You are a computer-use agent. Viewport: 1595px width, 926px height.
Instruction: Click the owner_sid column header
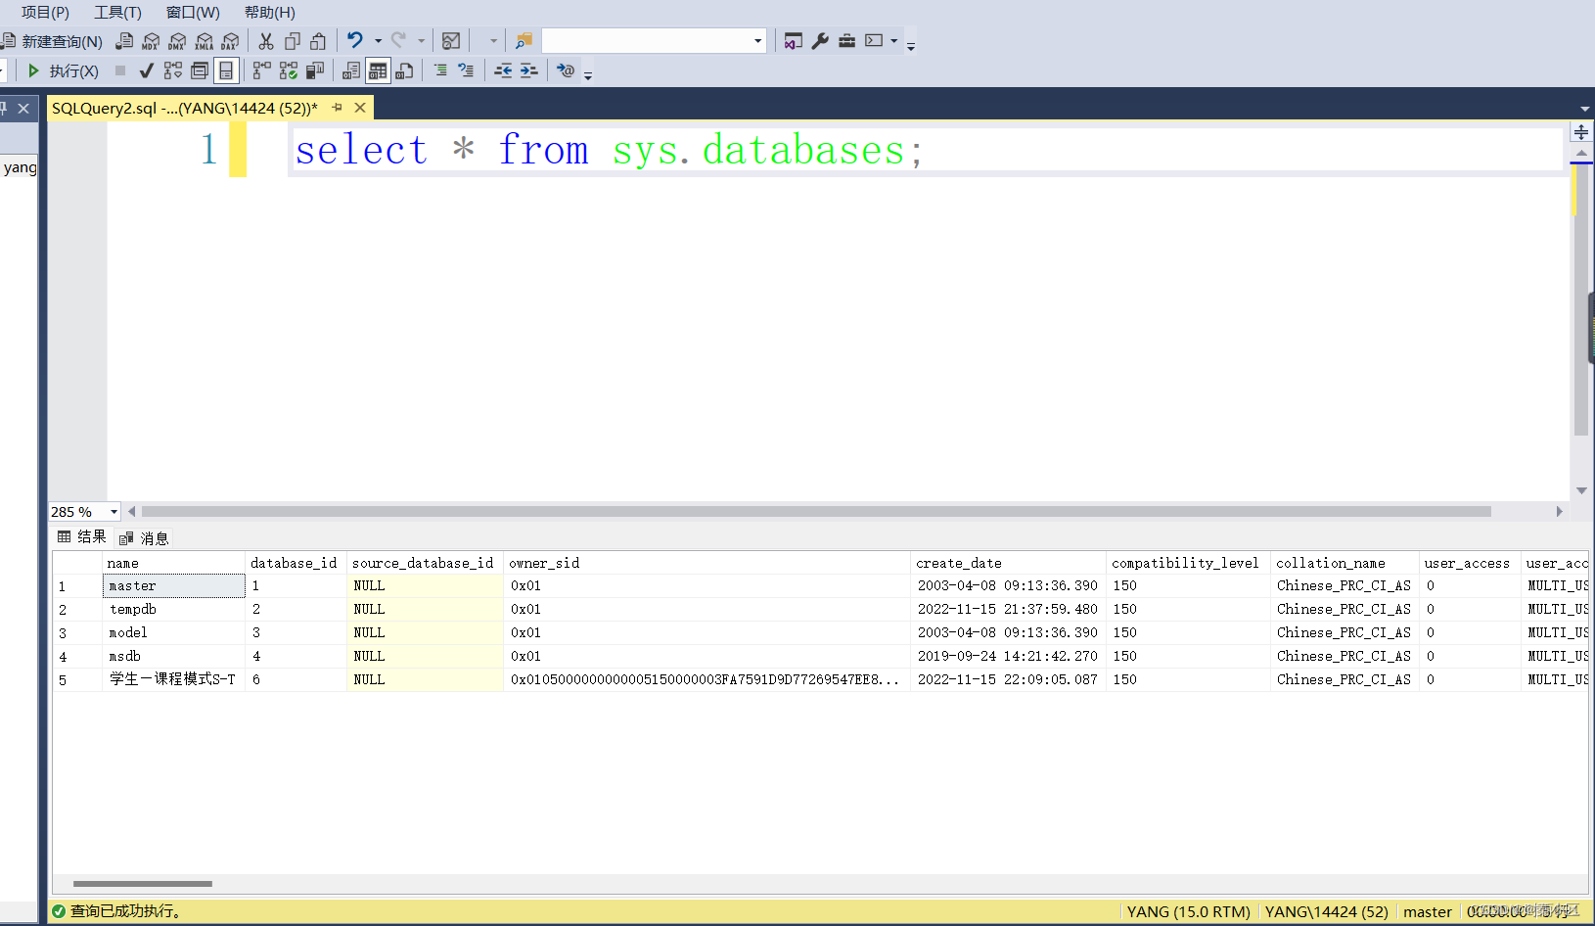(706, 563)
